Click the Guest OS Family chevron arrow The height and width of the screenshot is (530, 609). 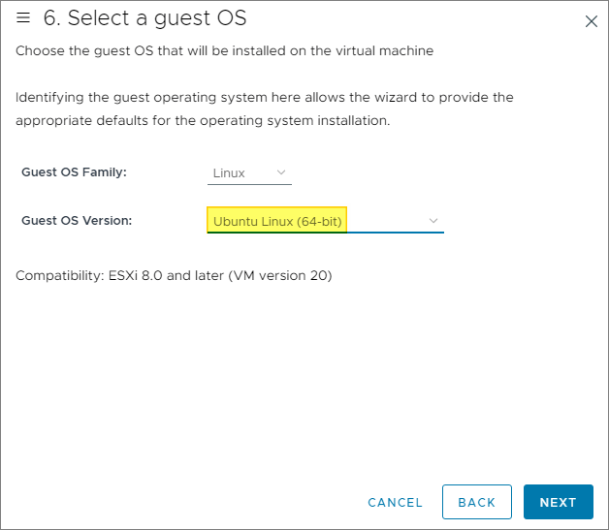point(281,172)
